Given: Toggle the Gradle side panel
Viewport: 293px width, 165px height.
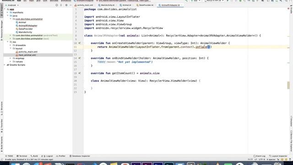Looking at the screenshot, I should coord(291,9).
